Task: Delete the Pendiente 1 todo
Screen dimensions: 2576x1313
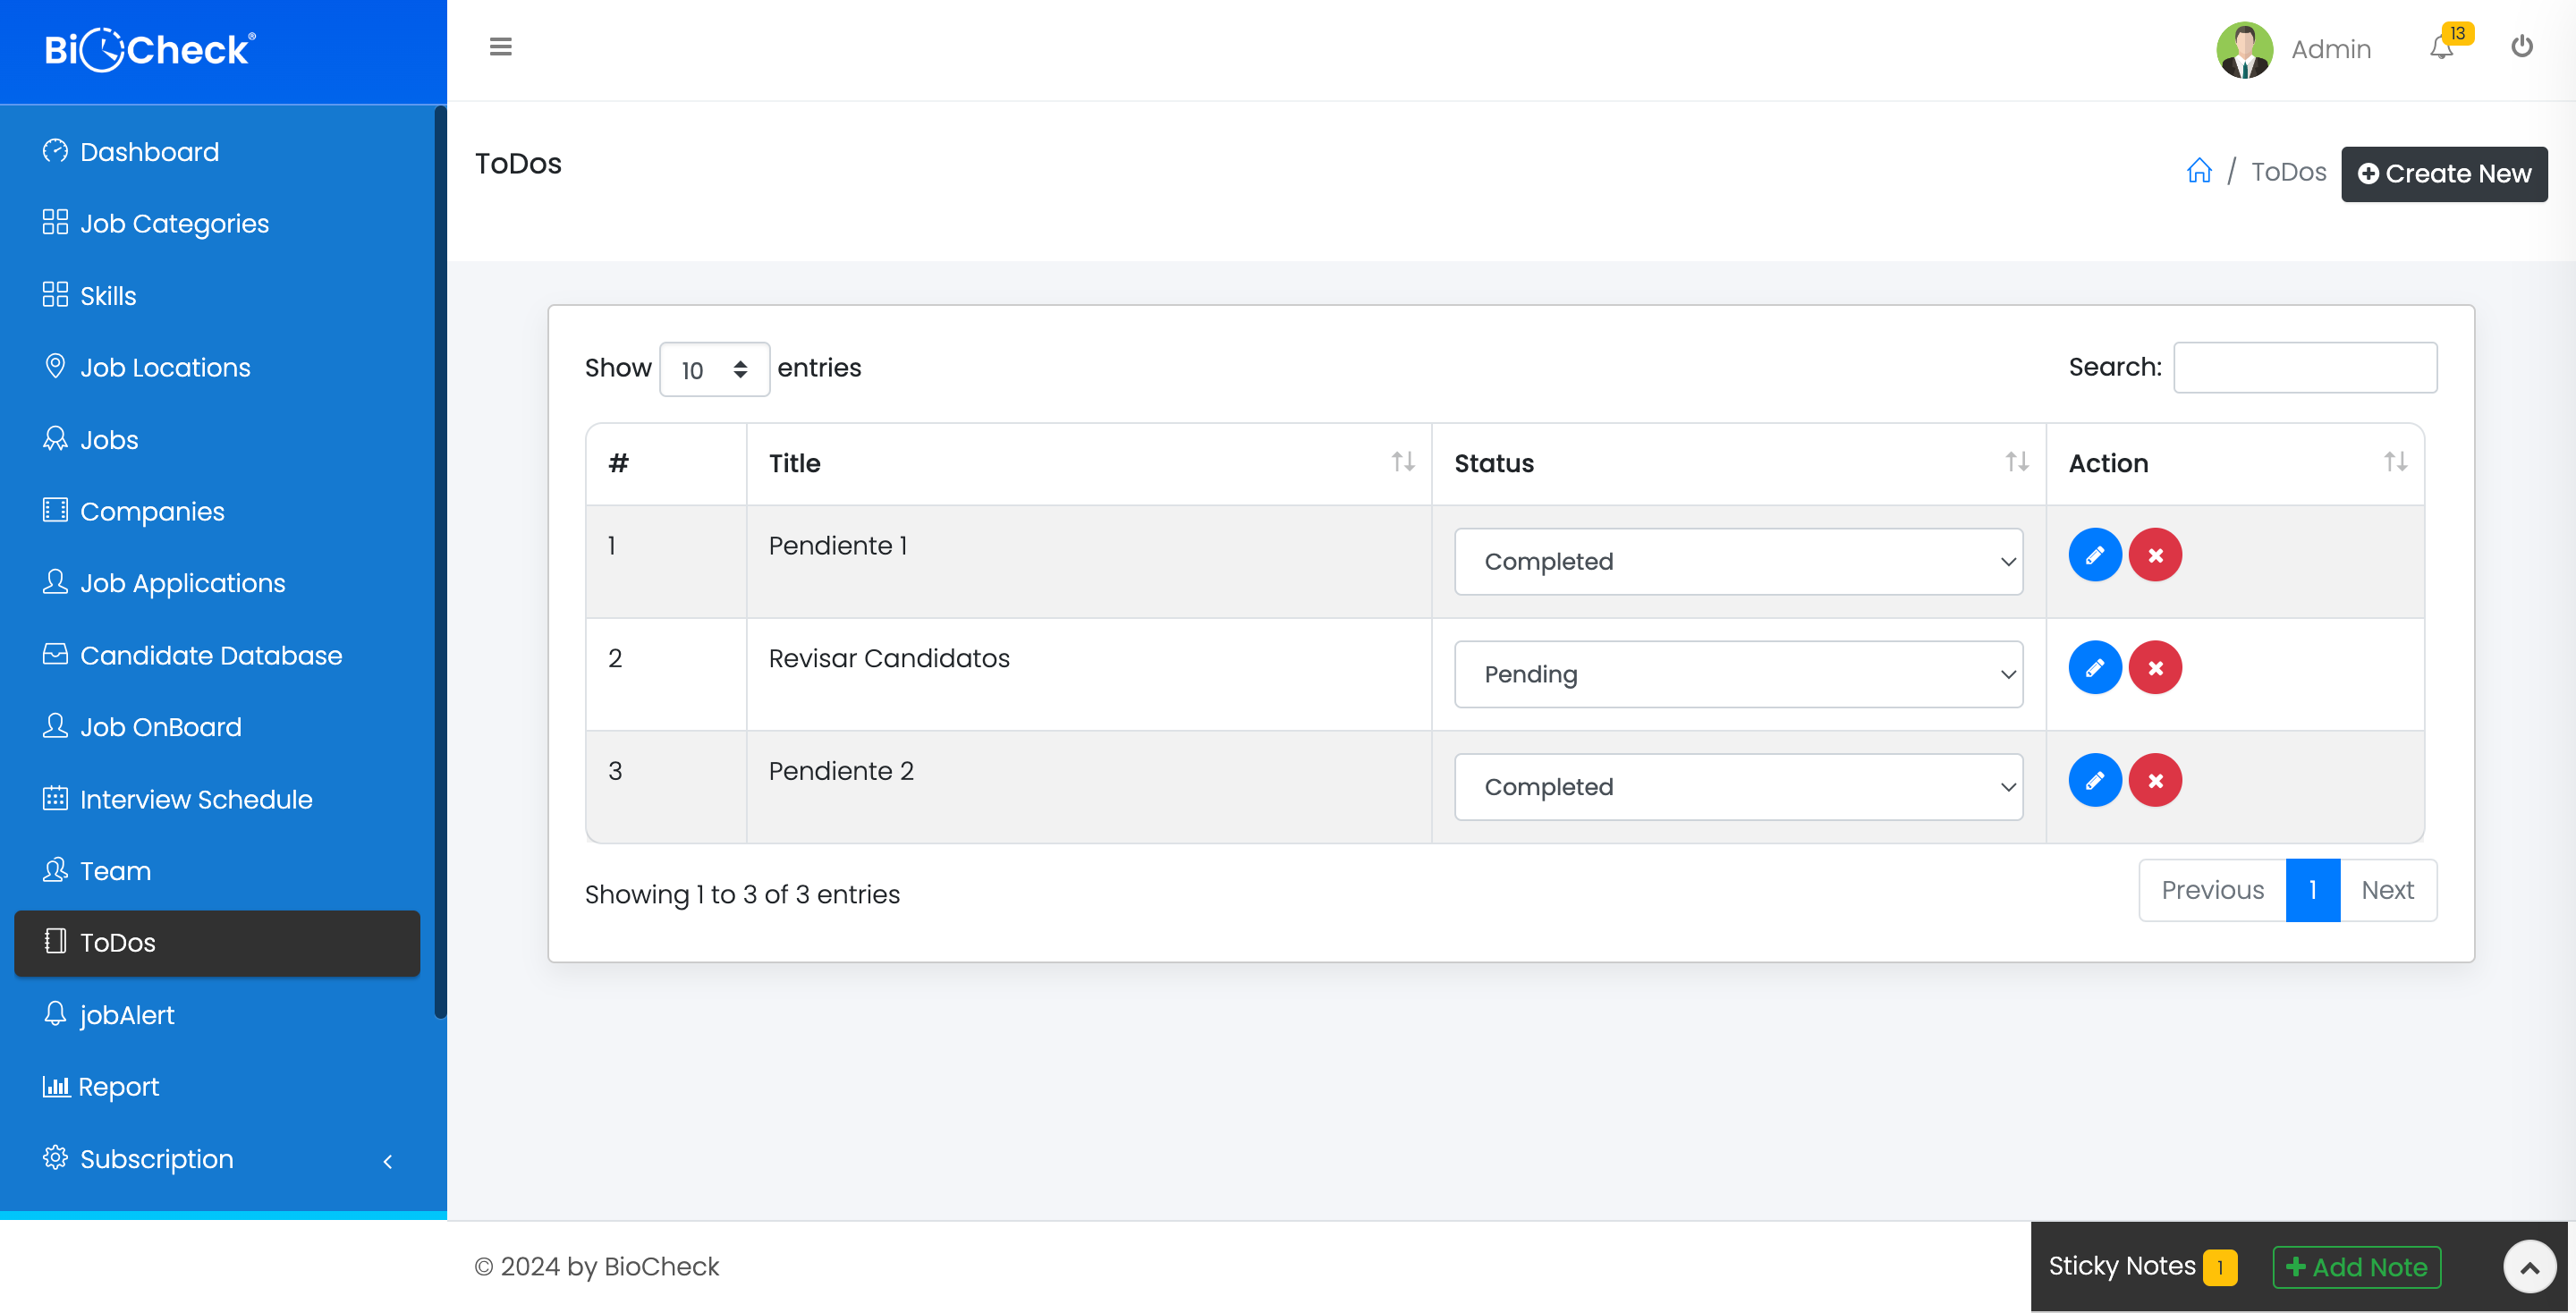Action: (2154, 555)
